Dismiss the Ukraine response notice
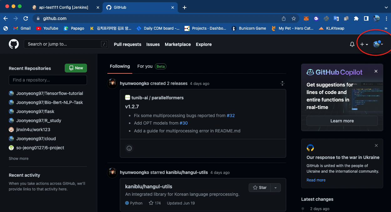 376,145
